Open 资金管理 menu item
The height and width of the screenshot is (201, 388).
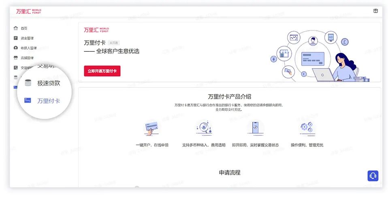(27, 38)
